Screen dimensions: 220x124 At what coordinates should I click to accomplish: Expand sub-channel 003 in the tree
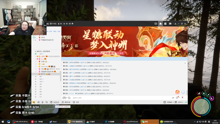click(36, 79)
